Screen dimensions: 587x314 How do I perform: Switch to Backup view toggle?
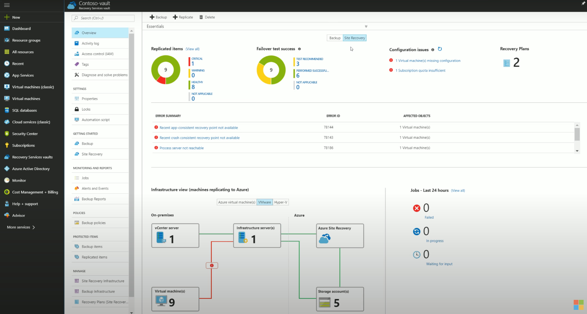(x=335, y=38)
